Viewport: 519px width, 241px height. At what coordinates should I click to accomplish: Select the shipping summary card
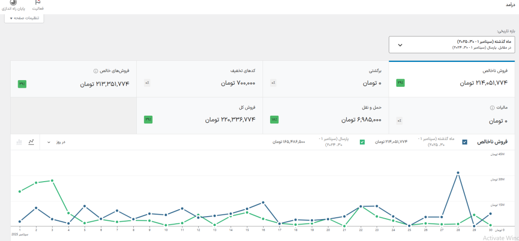[x=325, y=116]
